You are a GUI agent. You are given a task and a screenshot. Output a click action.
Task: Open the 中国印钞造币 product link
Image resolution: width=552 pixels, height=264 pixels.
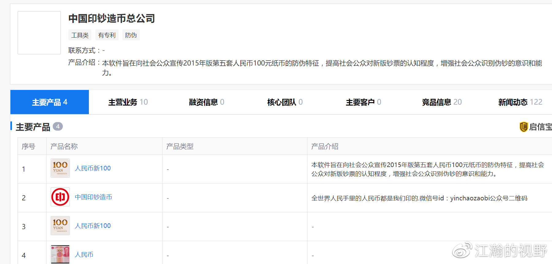coord(93,197)
